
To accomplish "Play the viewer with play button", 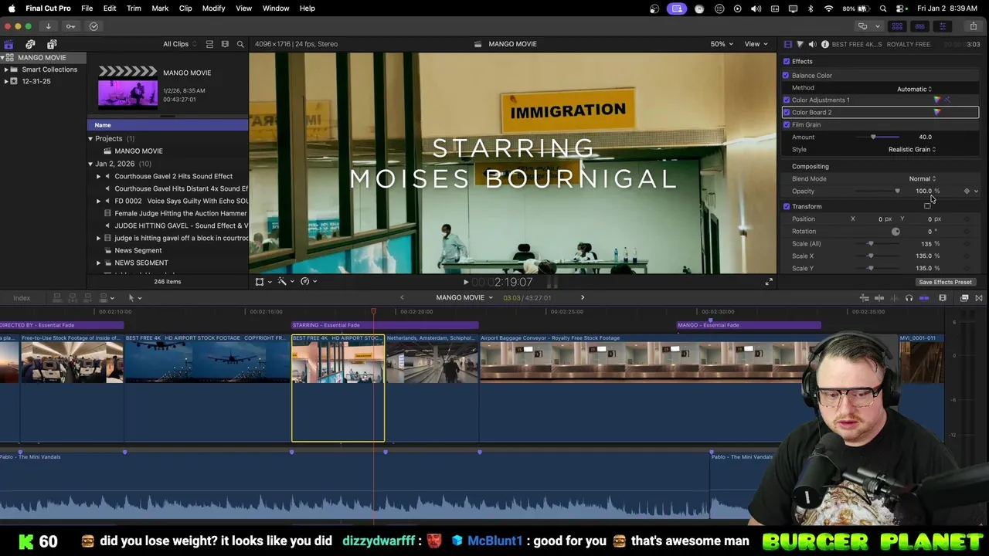I will point(465,282).
